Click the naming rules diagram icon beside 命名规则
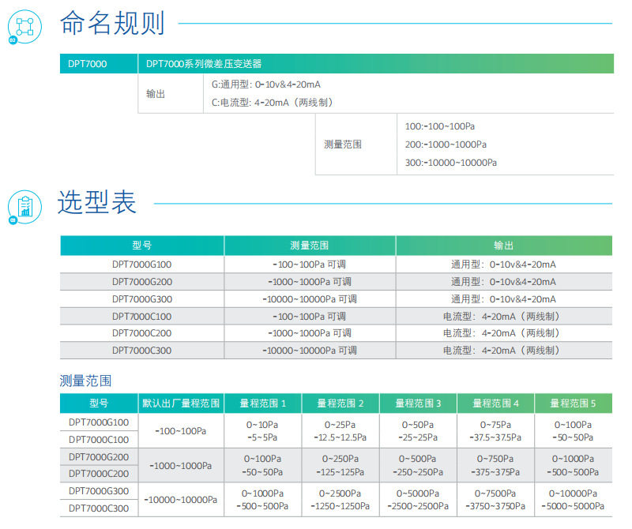This screenshot has height=529, width=632. point(24,27)
